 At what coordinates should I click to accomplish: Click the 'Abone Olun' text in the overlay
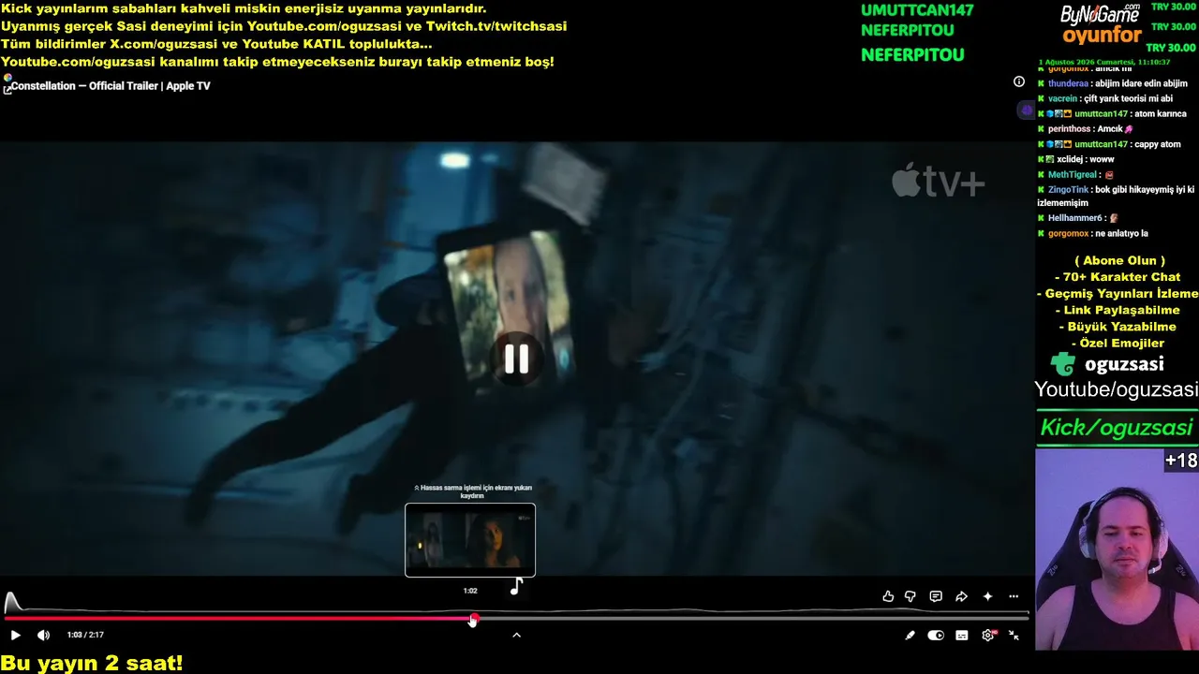1119,260
